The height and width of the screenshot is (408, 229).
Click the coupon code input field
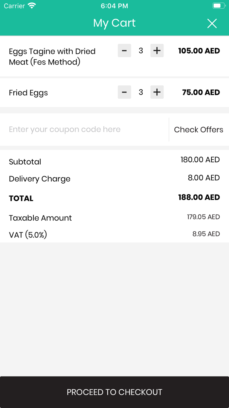point(85,130)
